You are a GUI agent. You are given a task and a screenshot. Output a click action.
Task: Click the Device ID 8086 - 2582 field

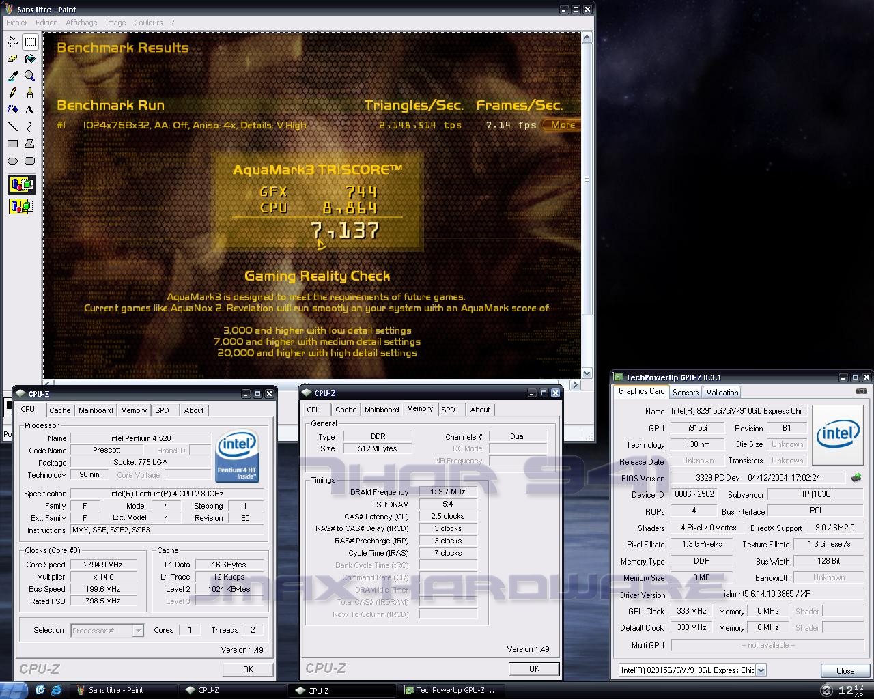coord(694,494)
